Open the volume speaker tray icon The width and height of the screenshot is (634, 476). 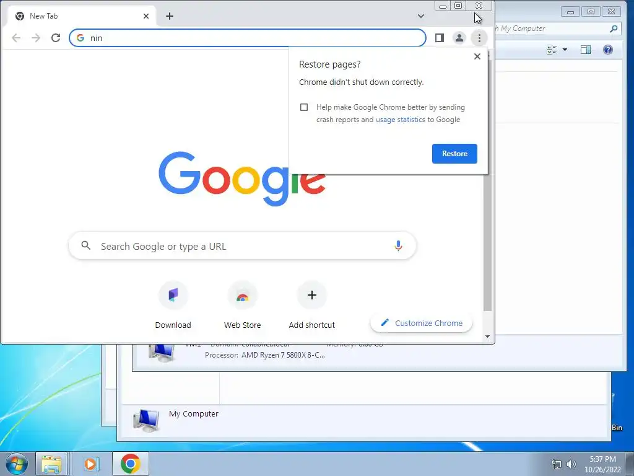(571, 464)
